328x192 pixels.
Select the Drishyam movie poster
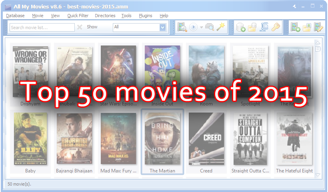[30, 71]
